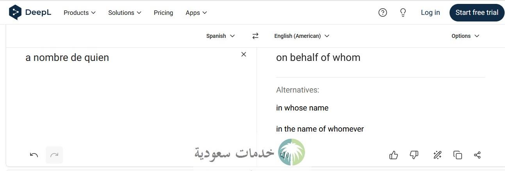Image resolution: width=505 pixels, height=171 pixels.
Task: Click the lightbulb tips icon
Action: coord(403,12)
